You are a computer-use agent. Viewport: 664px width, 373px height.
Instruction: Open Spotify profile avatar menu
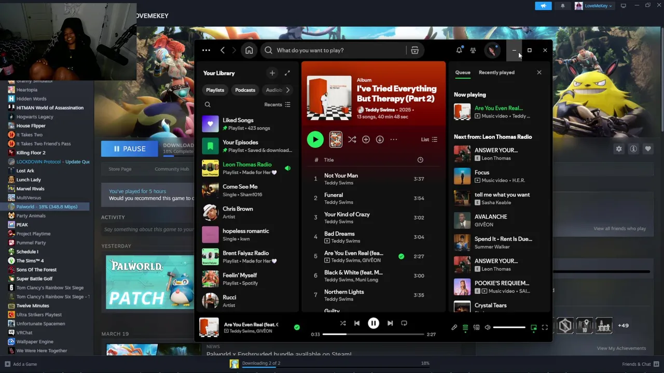[492, 50]
